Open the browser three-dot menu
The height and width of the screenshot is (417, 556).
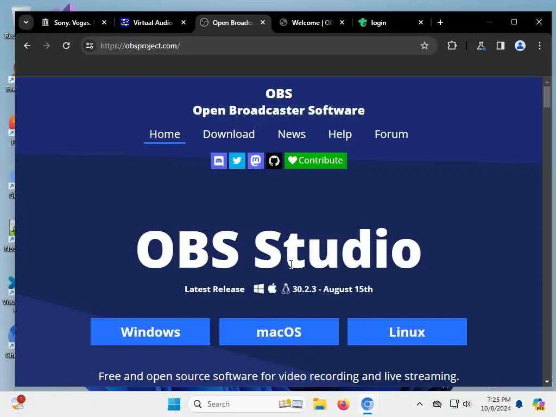(x=540, y=46)
